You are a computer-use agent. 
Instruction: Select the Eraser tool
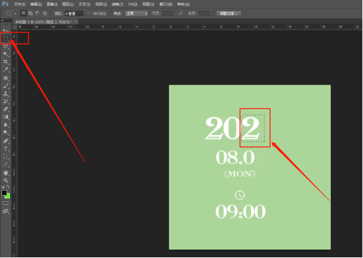tap(5, 109)
